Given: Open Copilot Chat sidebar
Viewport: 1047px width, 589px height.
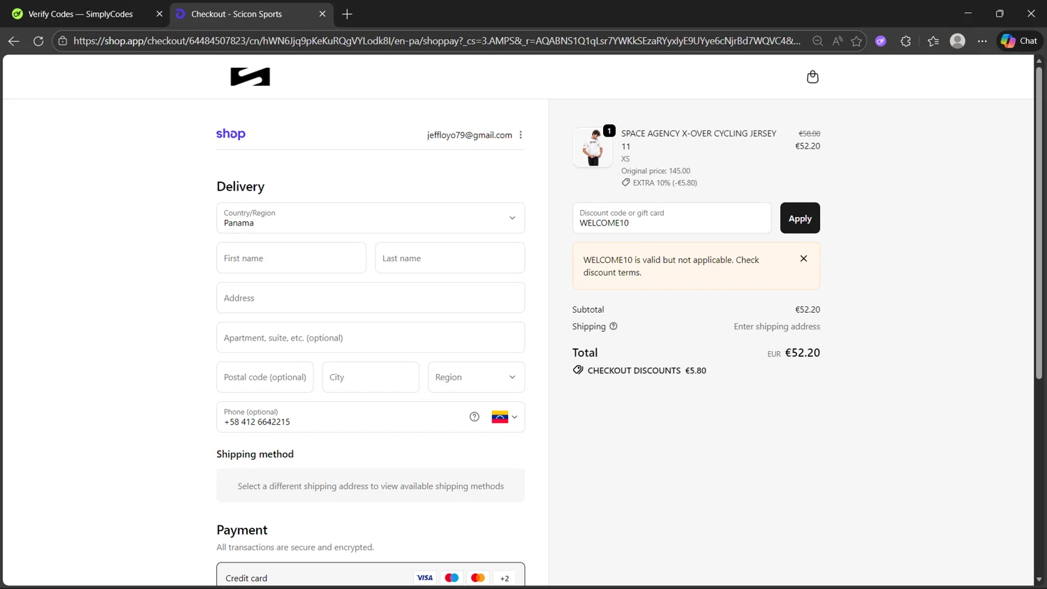Looking at the screenshot, I should click(1019, 41).
